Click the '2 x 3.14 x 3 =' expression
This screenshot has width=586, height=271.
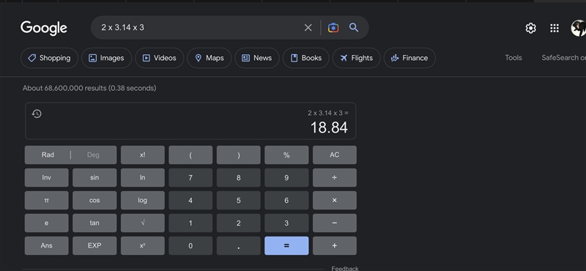[x=327, y=113]
